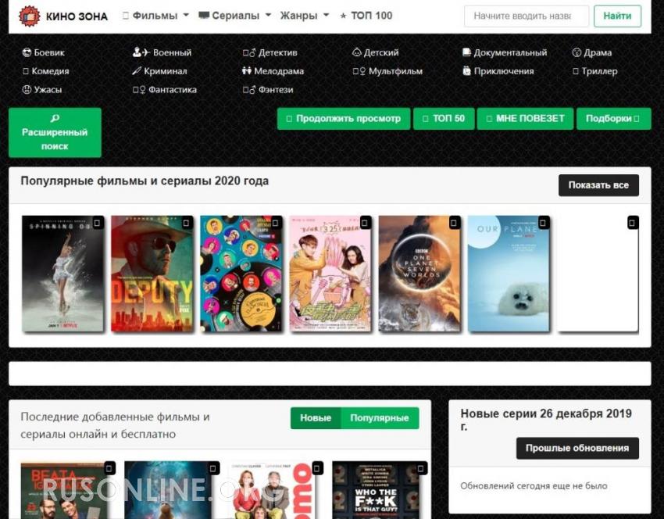Click the Продолжить просмотр button
Screen dimensions: 664x519
click(344, 119)
